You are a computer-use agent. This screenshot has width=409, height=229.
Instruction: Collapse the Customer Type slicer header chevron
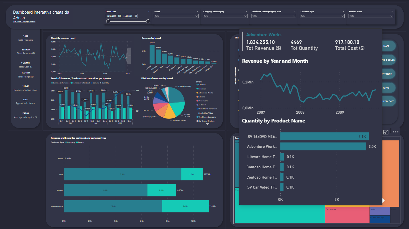click(x=343, y=11)
